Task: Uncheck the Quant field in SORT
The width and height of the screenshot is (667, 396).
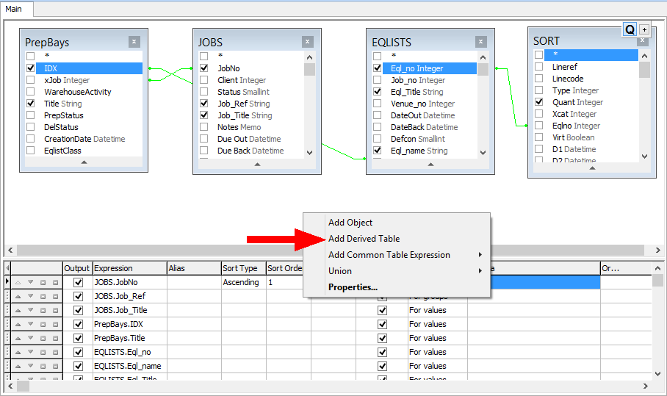Action: [539, 102]
